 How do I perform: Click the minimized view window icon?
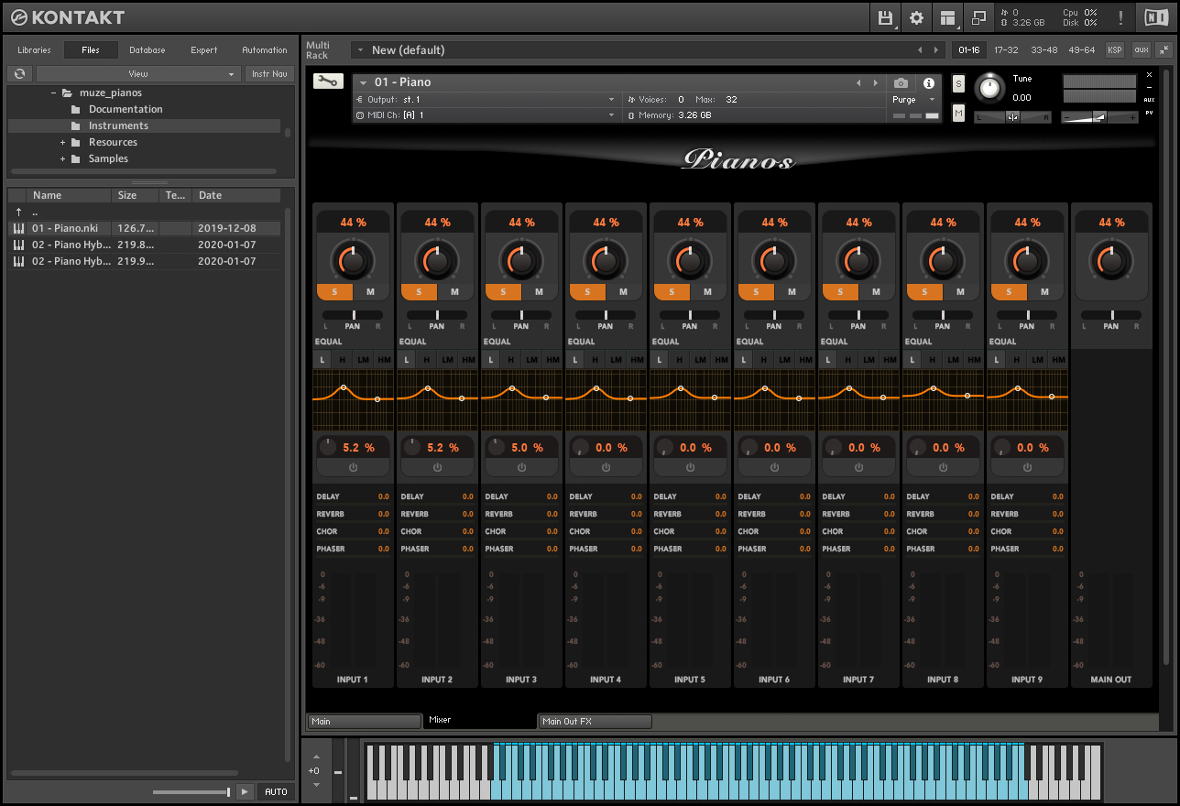(978, 17)
